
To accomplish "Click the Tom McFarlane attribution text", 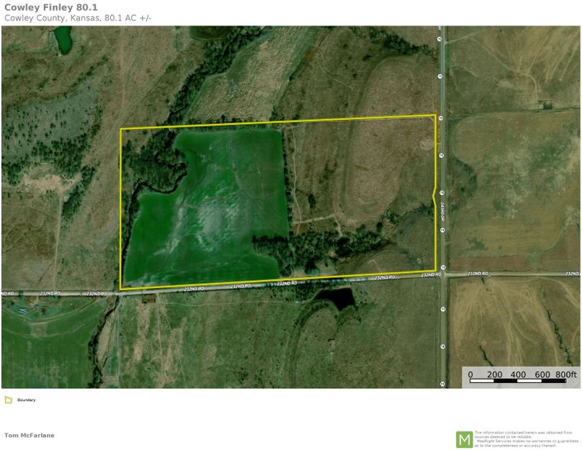I will 30,435.
